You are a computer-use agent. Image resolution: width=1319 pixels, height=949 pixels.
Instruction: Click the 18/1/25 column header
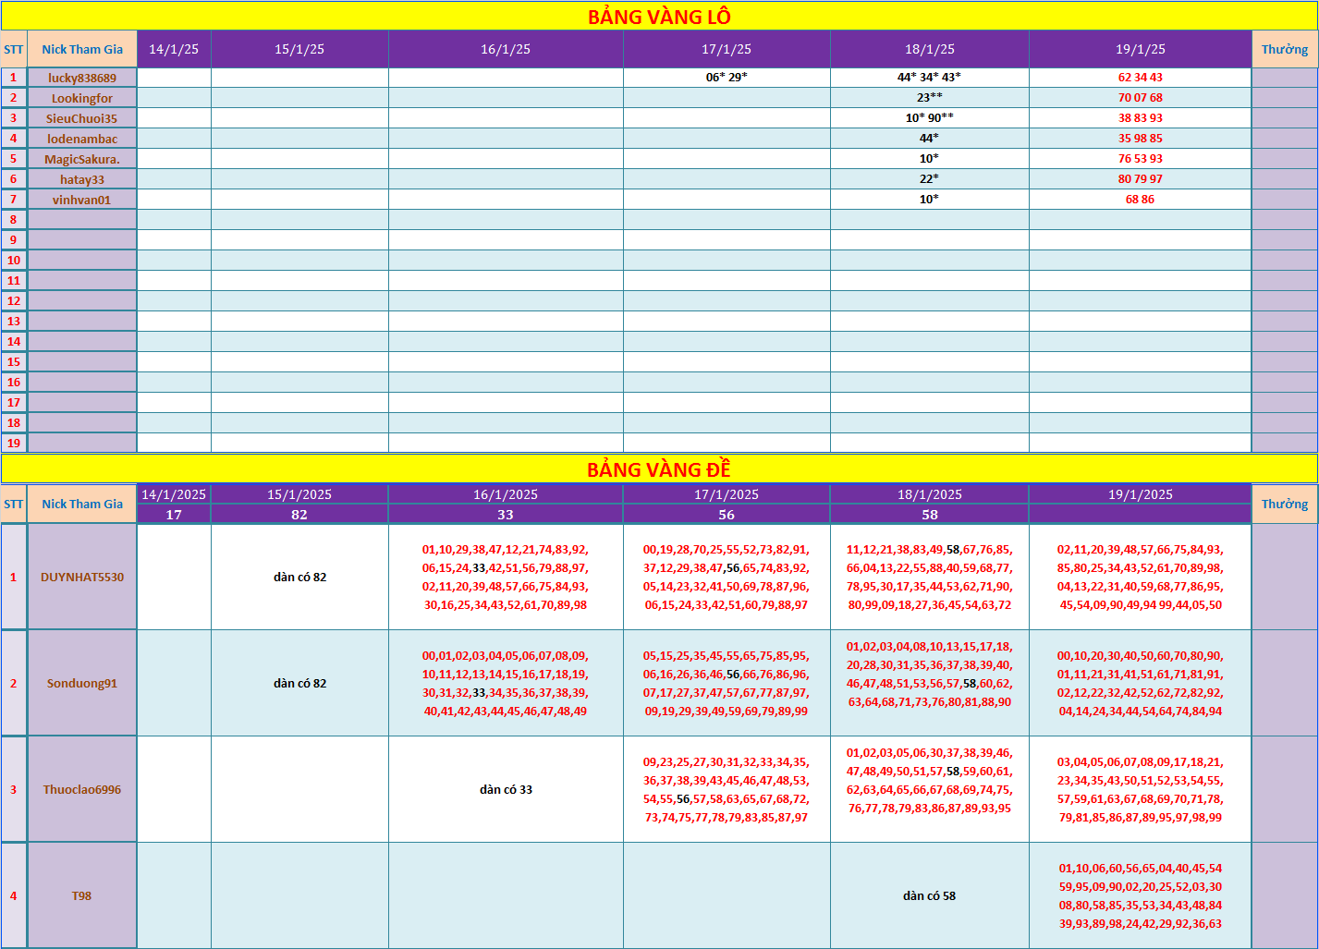tap(930, 49)
